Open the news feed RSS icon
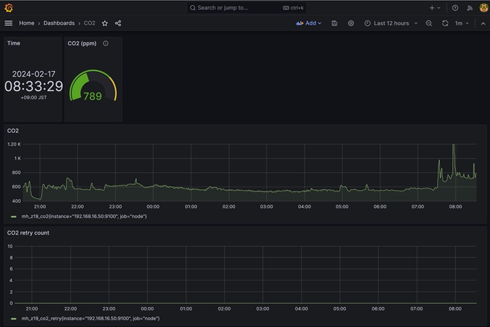Image resolution: width=490 pixels, height=327 pixels. [x=469, y=8]
